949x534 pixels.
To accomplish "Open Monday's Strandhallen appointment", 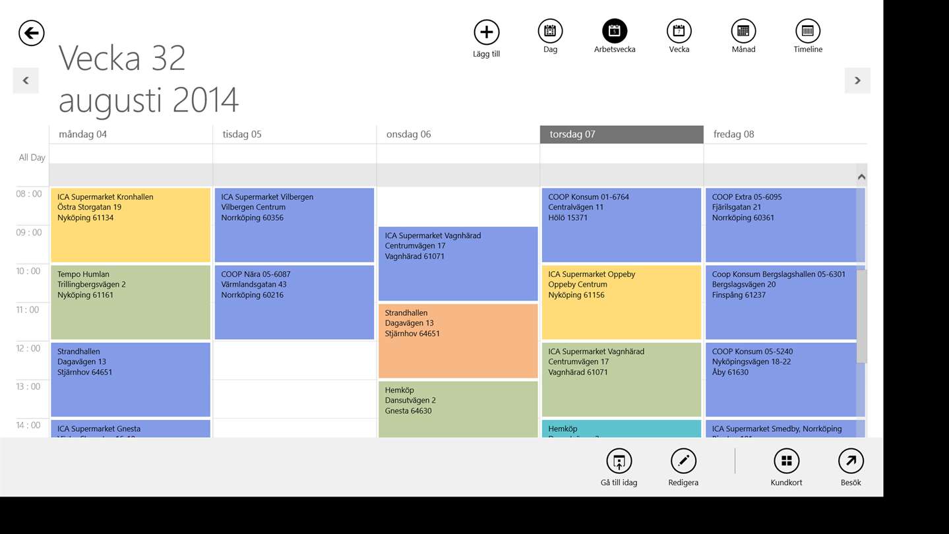I will 131,379.
